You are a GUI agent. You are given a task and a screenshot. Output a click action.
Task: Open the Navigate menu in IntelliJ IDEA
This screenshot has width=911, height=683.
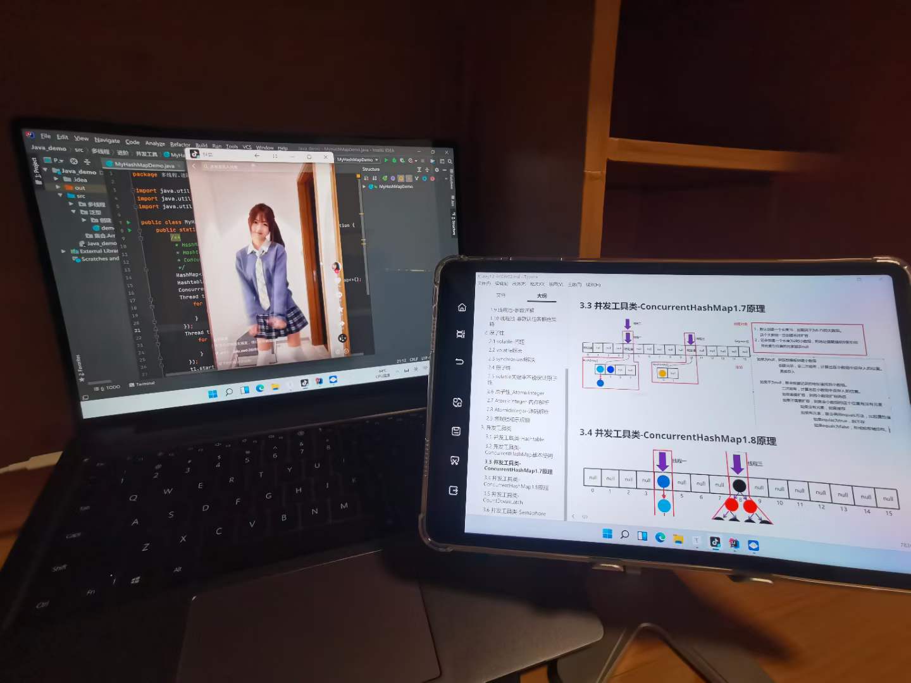click(x=107, y=140)
